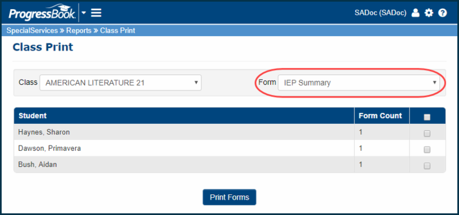Click the Form Count column header

point(380,116)
